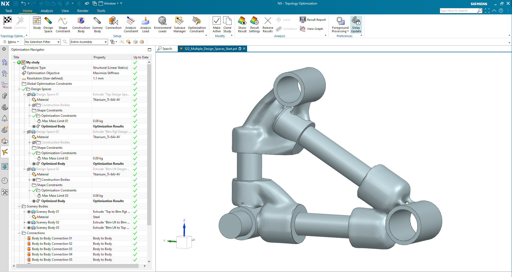The image size is (512, 277).
Task: Select the Design Space tool
Action: click(x=48, y=25)
